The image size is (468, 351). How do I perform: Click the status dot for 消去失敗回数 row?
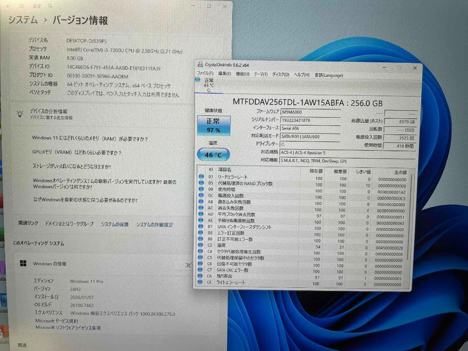201,208
